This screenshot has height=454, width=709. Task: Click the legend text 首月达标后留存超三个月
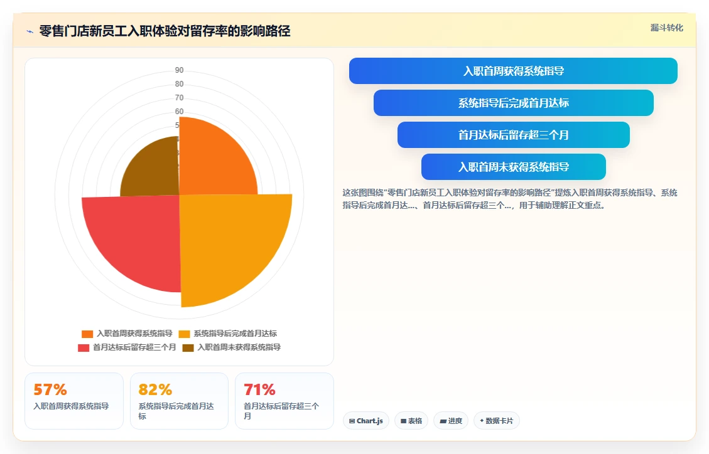[x=134, y=347]
